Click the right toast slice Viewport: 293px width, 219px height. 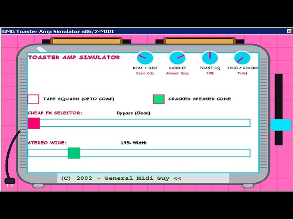tap(200, 41)
